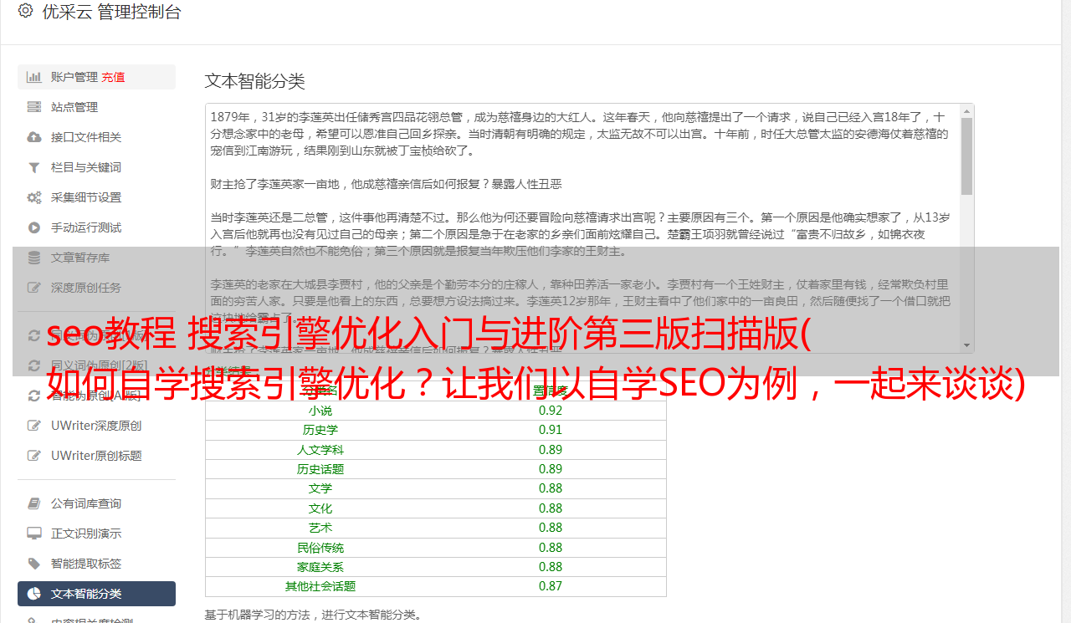Viewport: 1071px width, 623px height.
Task: Click the gear icon beside 优采云 管理控制台
Action: (x=25, y=12)
